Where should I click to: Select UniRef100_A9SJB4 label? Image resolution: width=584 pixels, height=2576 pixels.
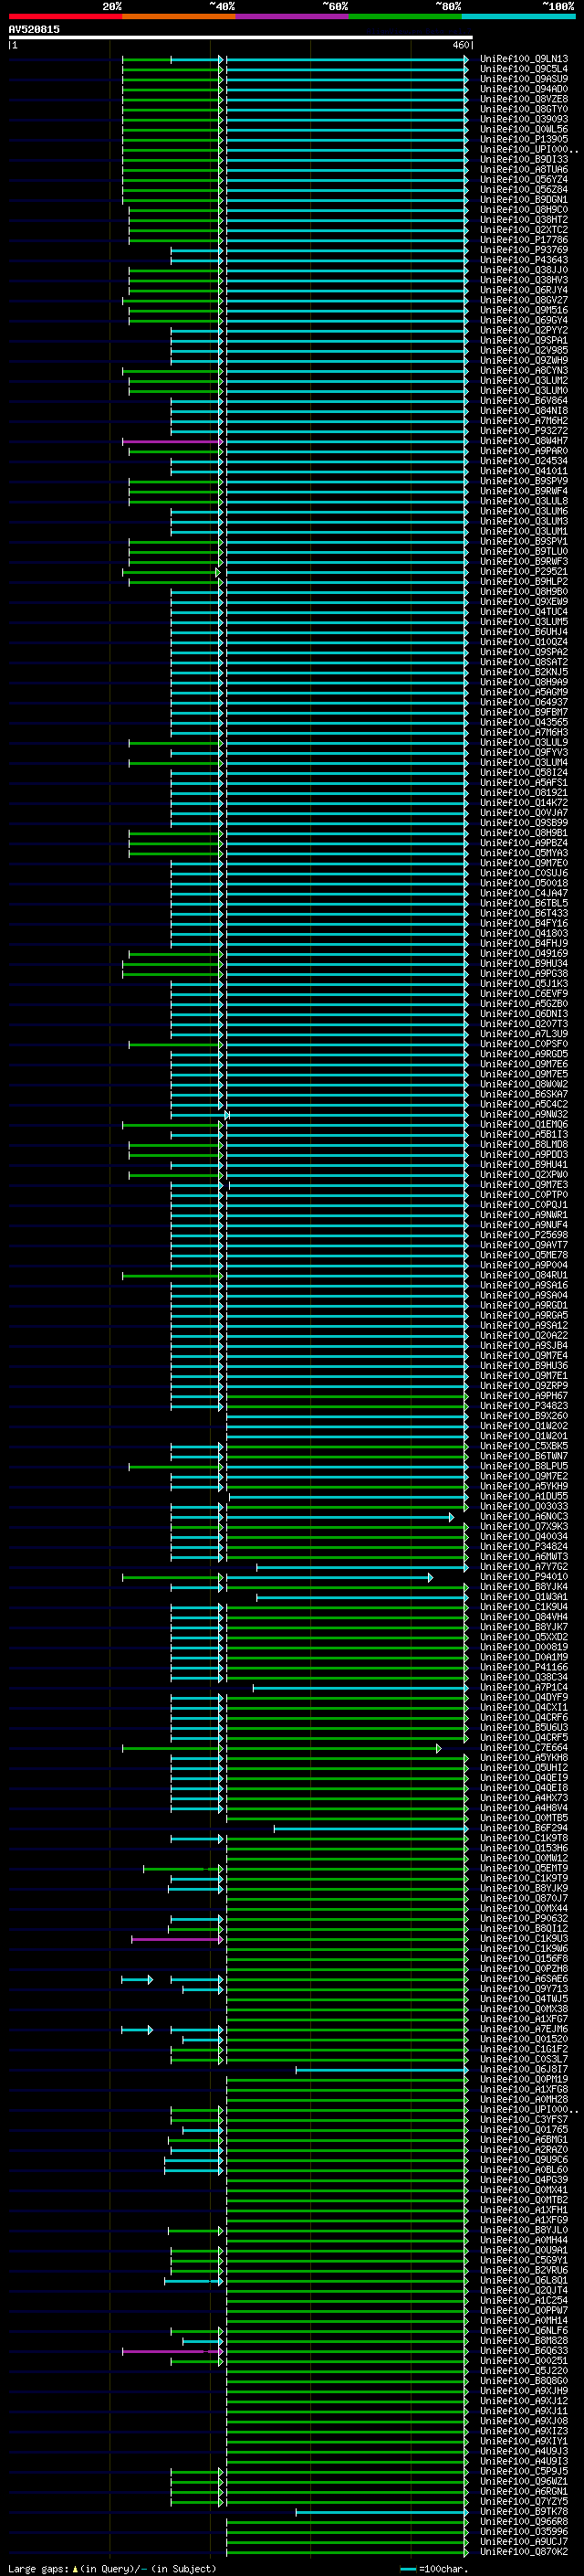click(x=523, y=1345)
